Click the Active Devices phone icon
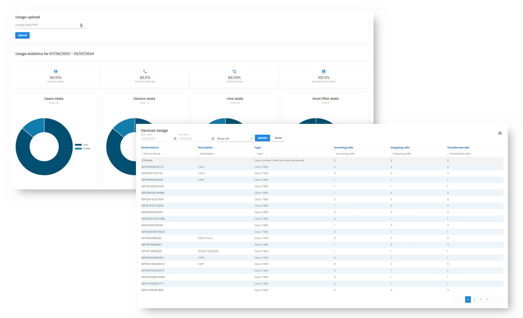This screenshot has width=523, height=318. pos(144,71)
